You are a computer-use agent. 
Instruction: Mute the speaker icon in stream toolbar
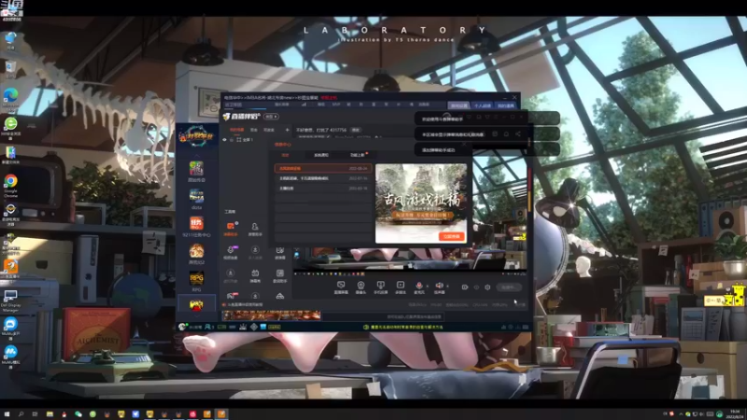click(x=439, y=286)
